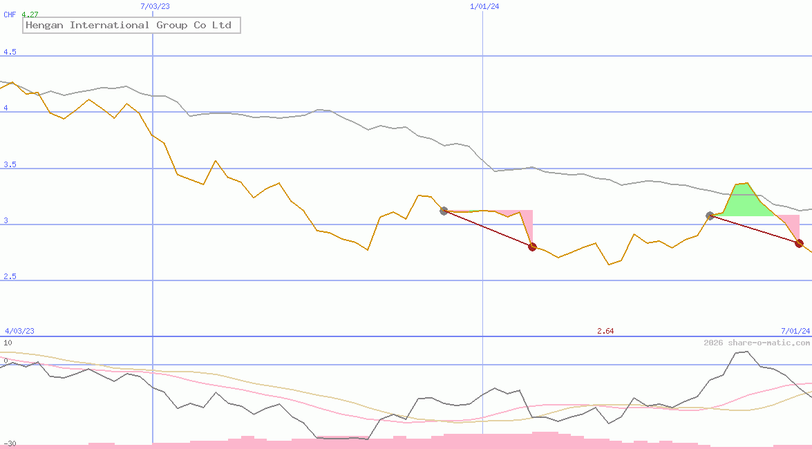
Task: Click the green profit shaded area
Action: click(743, 202)
